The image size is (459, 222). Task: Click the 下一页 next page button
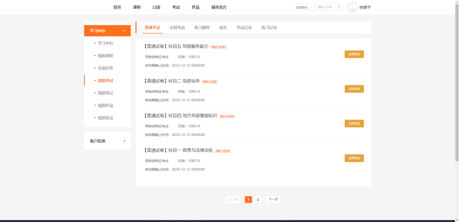273,200
